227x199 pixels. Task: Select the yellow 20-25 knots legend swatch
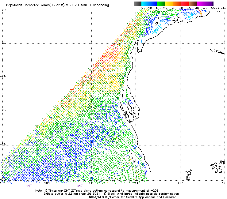169,4
